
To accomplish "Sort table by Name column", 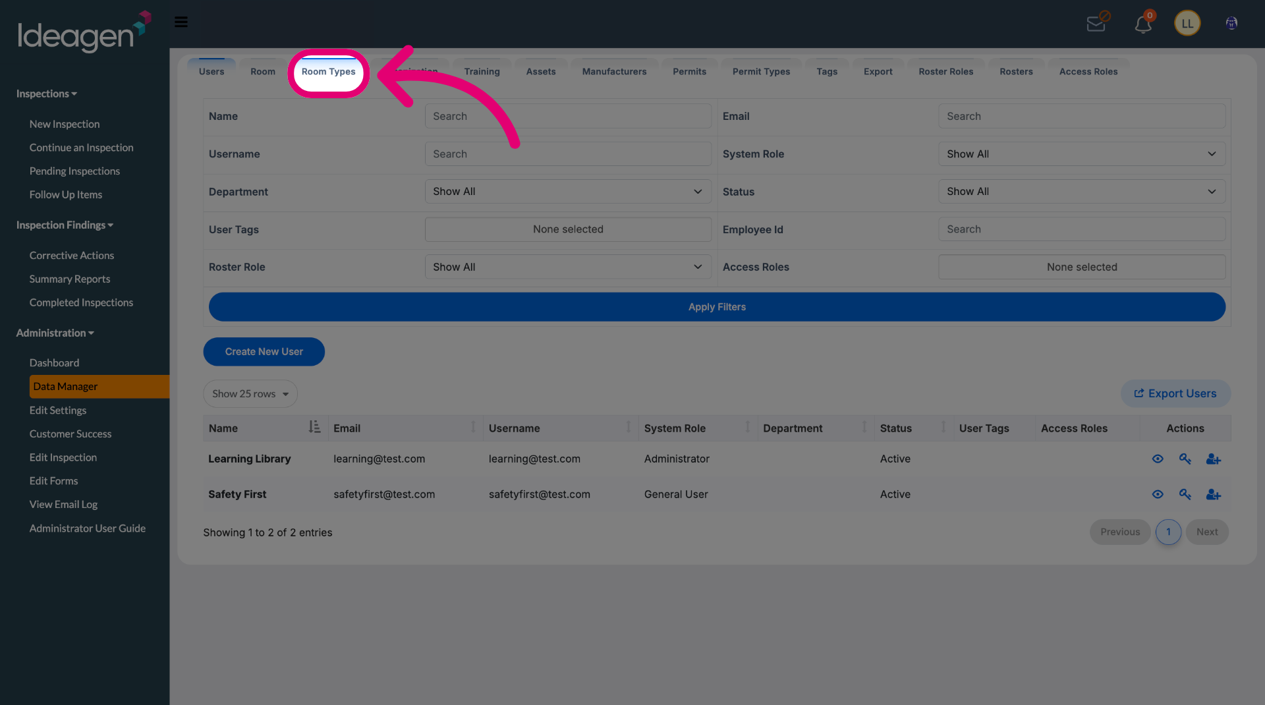I will (265, 428).
